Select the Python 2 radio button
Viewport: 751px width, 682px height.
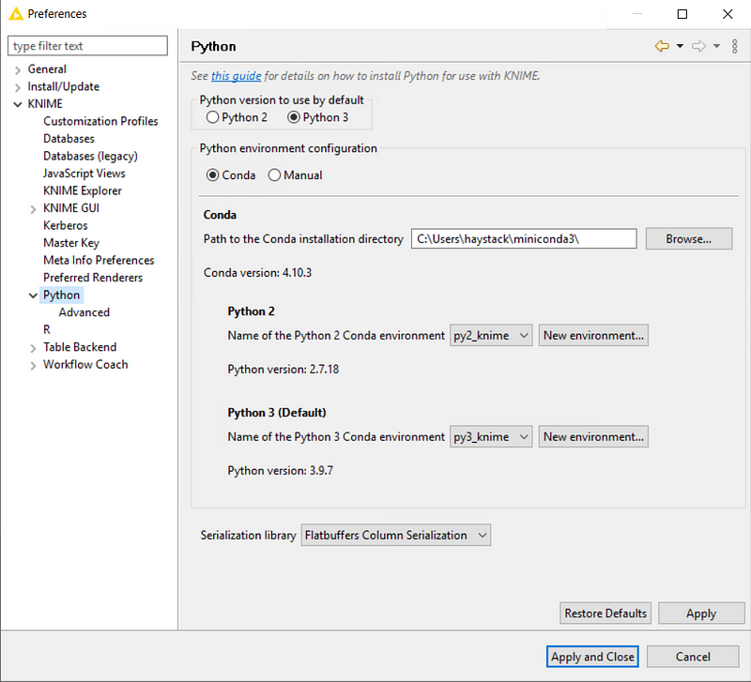213,117
